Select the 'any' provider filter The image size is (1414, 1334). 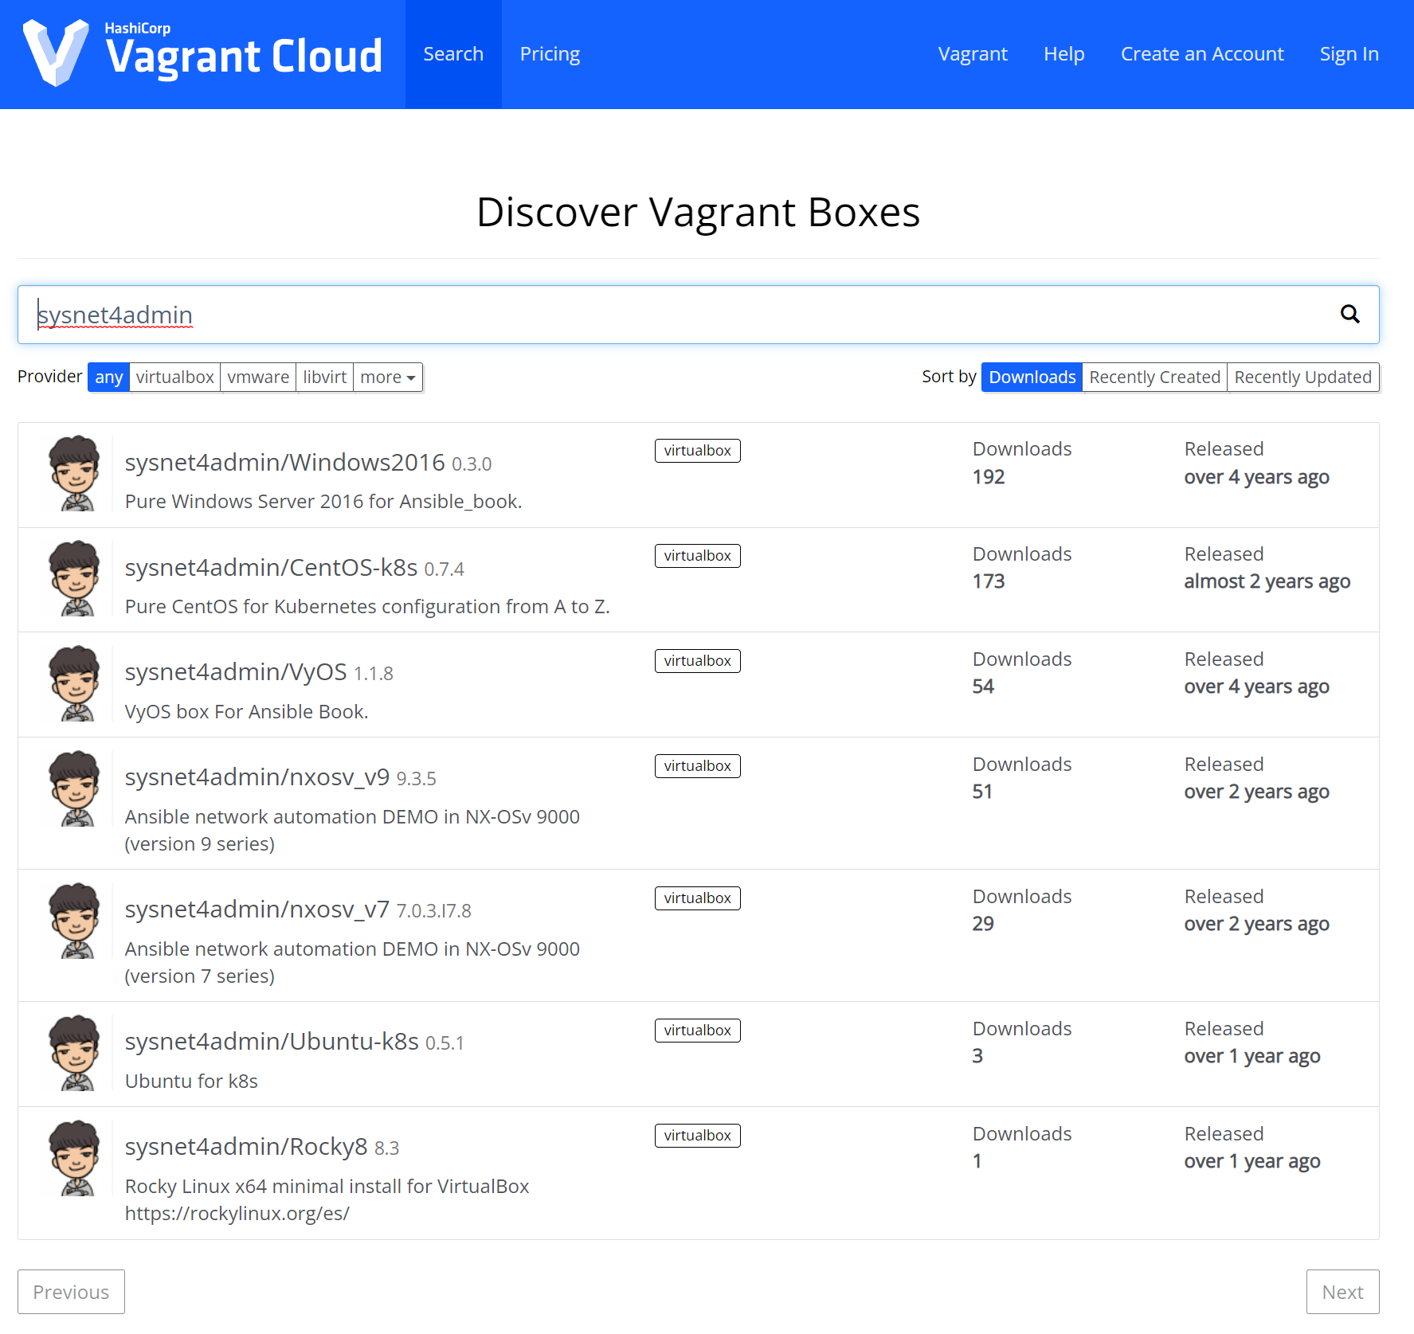(108, 377)
